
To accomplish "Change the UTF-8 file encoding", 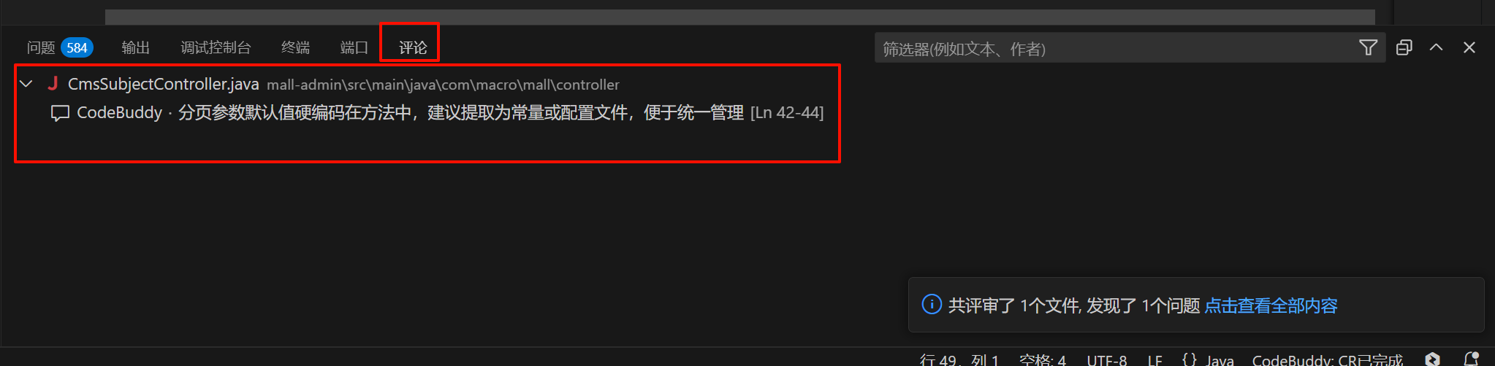I will coord(1106,359).
